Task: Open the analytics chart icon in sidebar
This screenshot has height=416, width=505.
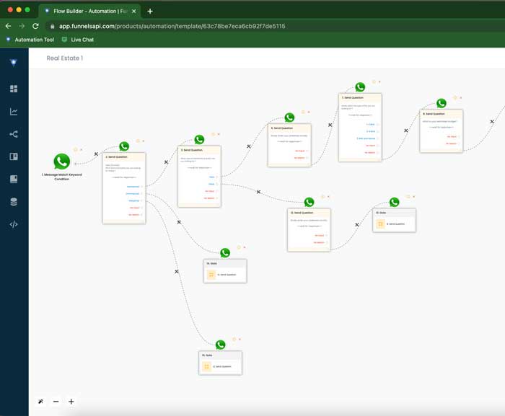Action: [14, 112]
